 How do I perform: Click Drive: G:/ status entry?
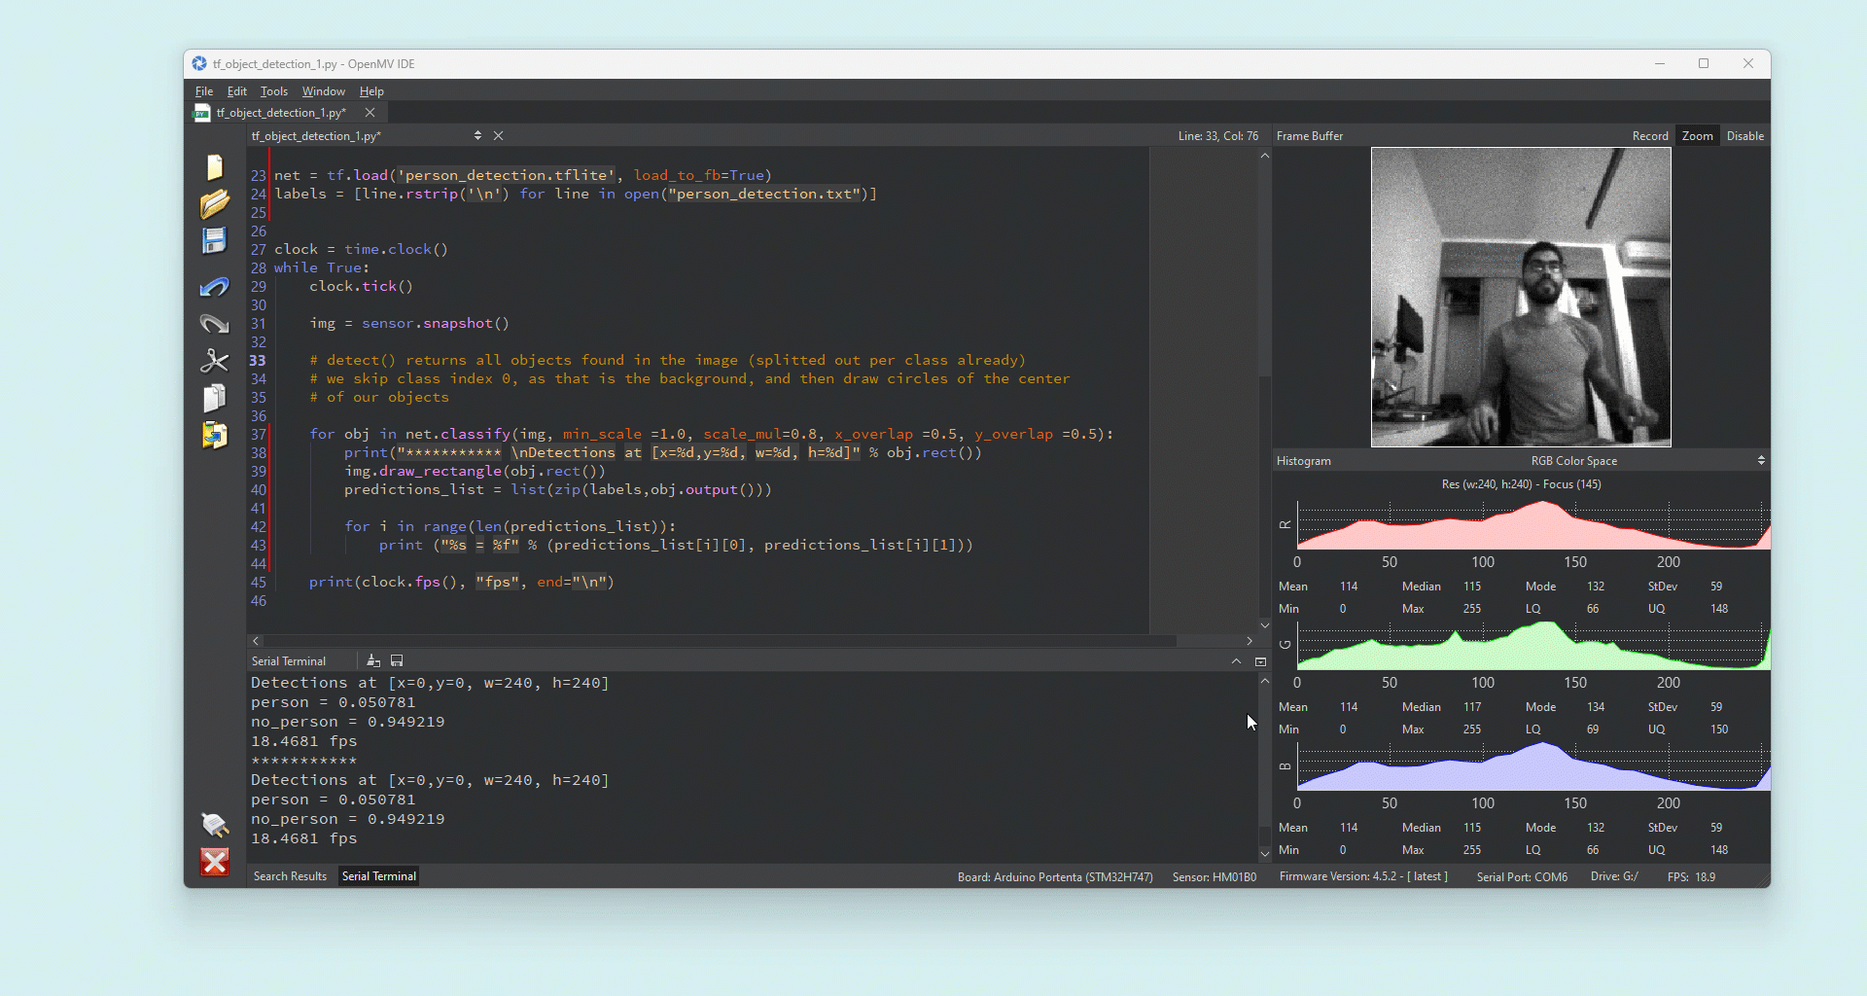coord(1614,876)
